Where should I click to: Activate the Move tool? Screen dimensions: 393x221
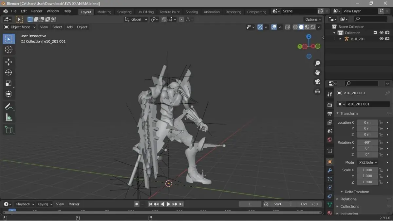[x=9, y=62]
